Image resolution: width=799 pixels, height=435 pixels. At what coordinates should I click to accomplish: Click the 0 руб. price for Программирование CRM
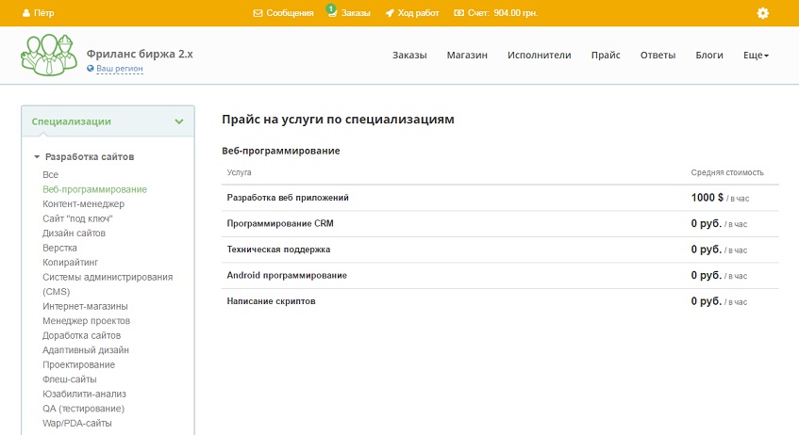coord(707,223)
